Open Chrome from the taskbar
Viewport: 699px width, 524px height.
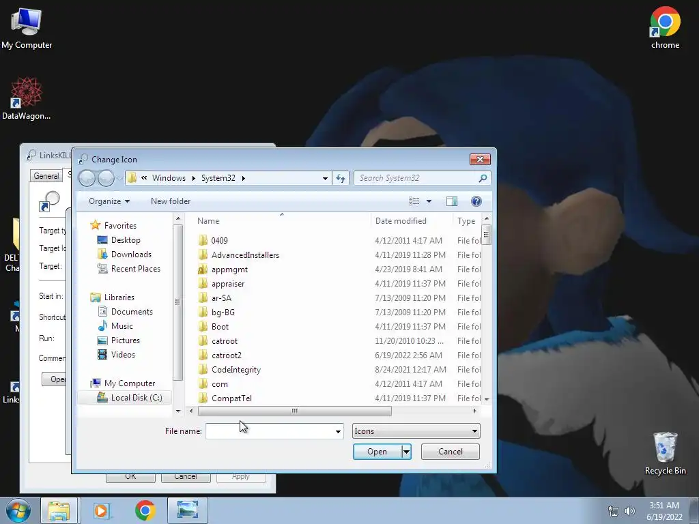(x=145, y=510)
